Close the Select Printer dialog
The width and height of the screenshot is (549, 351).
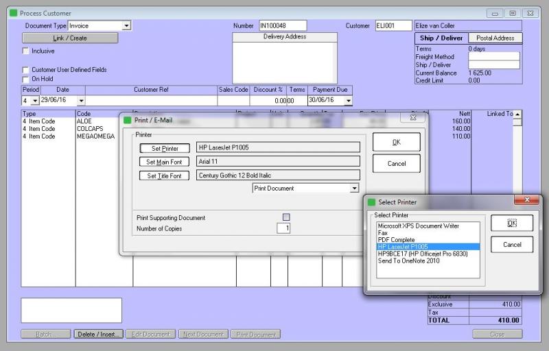point(527,201)
